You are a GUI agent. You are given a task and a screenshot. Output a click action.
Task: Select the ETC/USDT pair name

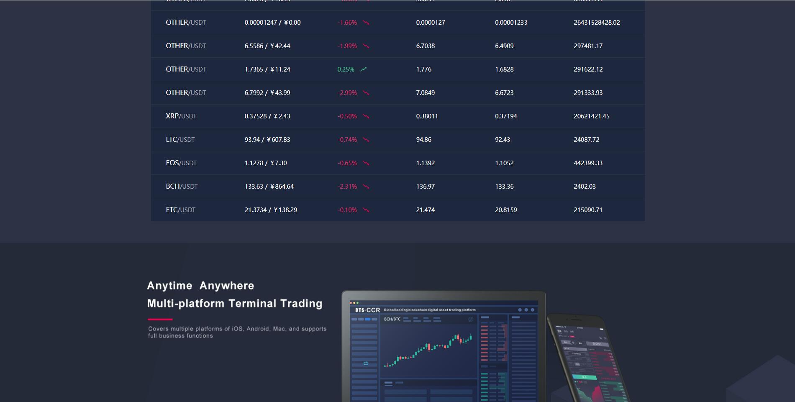point(180,210)
